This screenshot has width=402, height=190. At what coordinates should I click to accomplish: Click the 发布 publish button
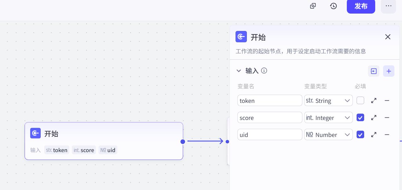point(361,6)
